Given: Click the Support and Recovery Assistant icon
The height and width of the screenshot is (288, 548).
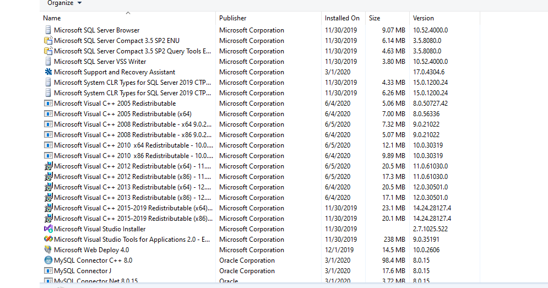Looking at the screenshot, I should 48,72.
